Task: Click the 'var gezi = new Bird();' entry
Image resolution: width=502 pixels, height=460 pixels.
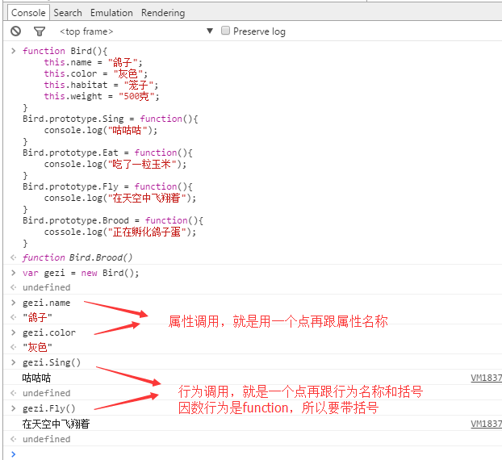Action: pyautogui.click(x=81, y=273)
